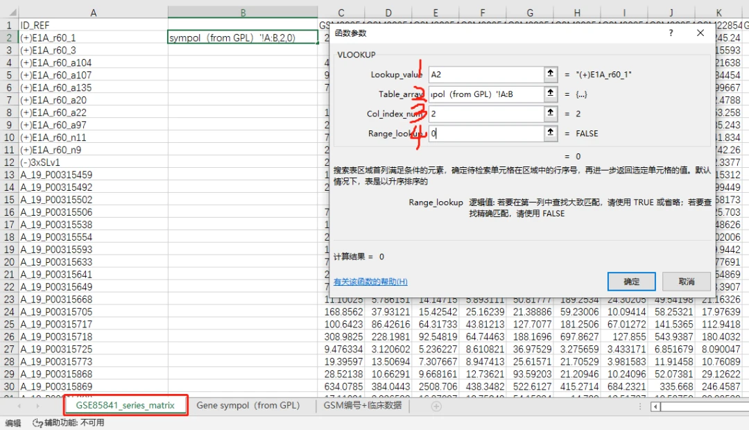The width and height of the screenshot is (749, 430).
Task: Close the function arguments dialog
Action: [700, 33]
